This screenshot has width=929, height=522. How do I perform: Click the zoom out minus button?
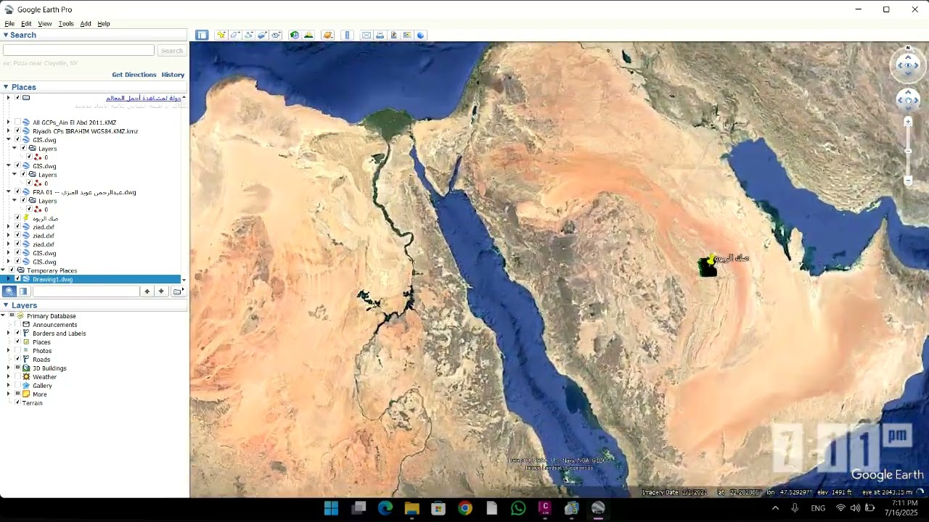(x=908, y=181)
